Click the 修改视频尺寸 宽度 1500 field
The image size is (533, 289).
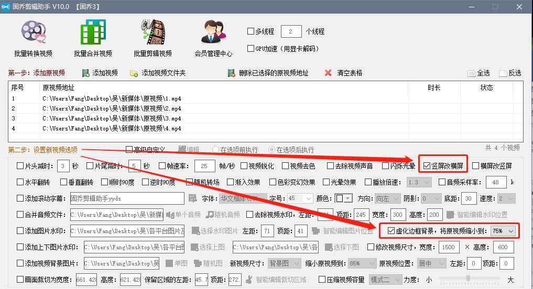[x=449, y=247]
